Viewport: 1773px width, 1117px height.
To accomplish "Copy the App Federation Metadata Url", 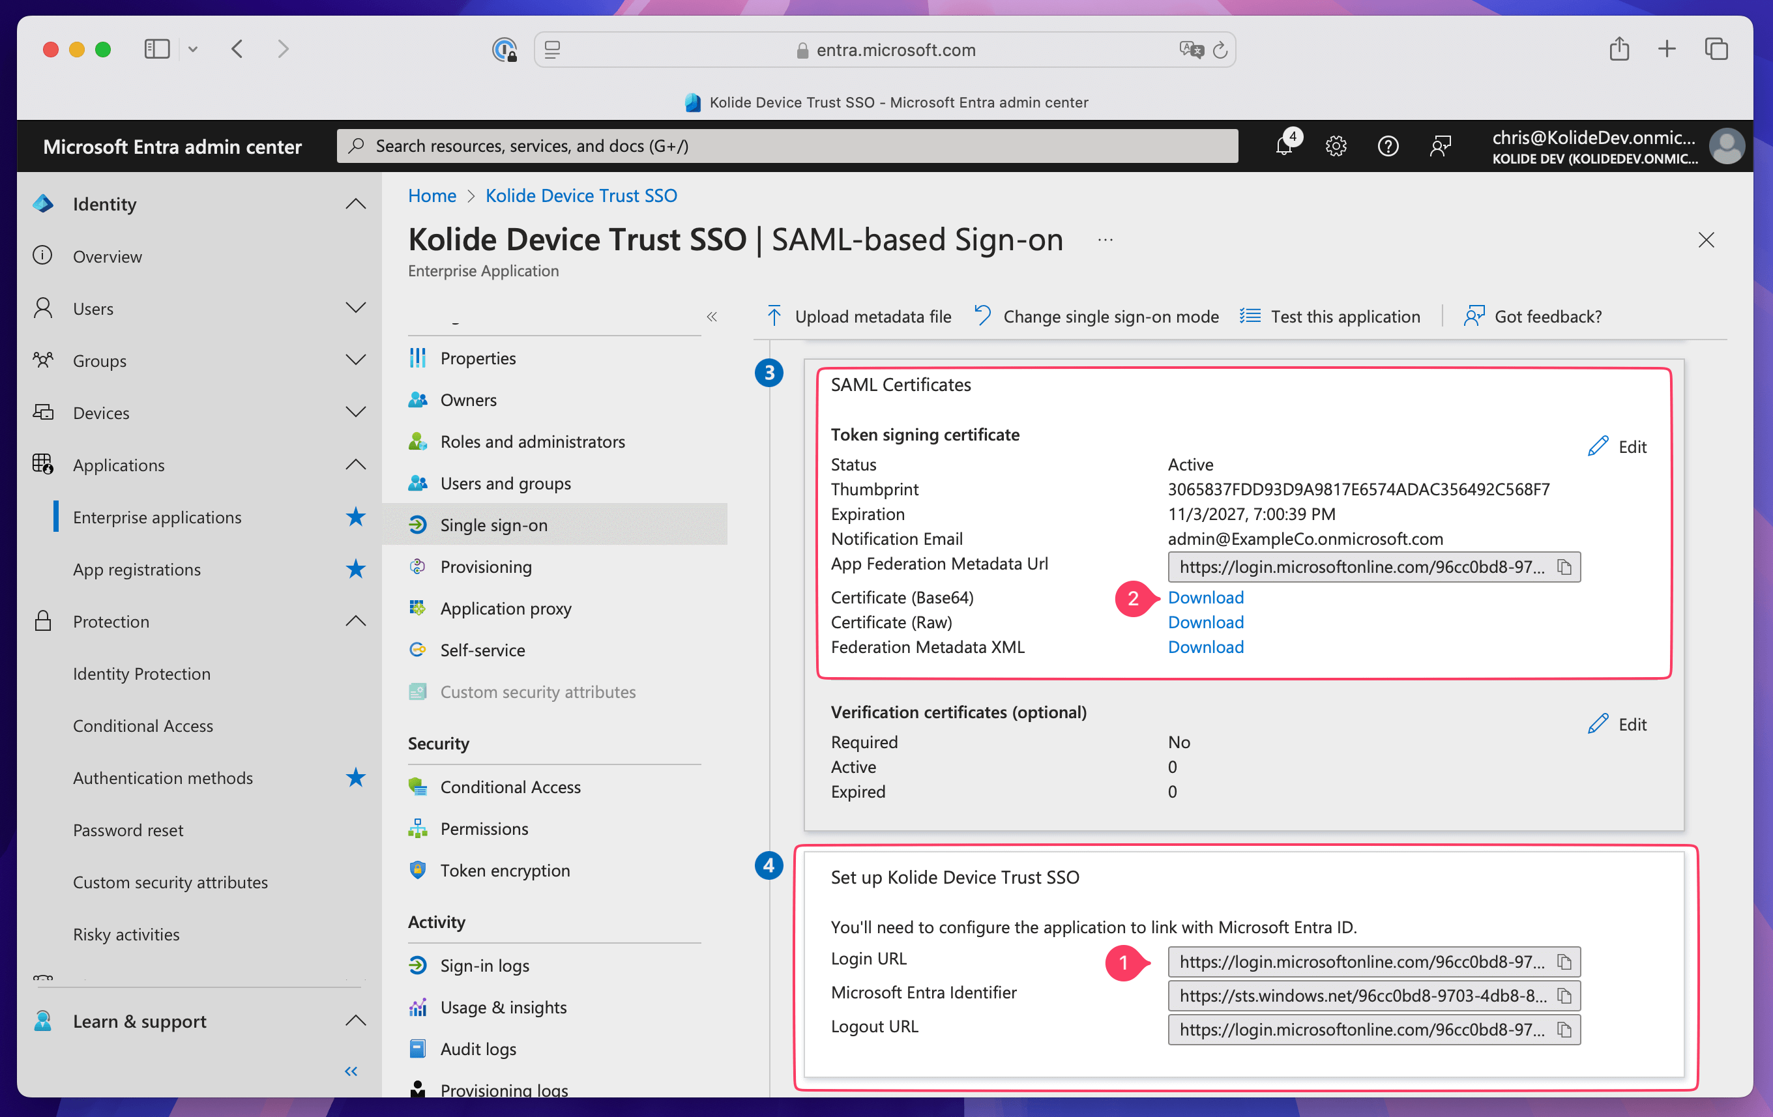I will 1564,567.
